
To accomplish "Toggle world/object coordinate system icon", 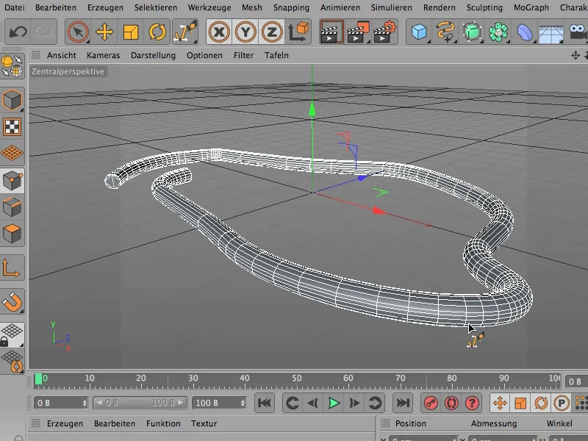I will [298, 32].
